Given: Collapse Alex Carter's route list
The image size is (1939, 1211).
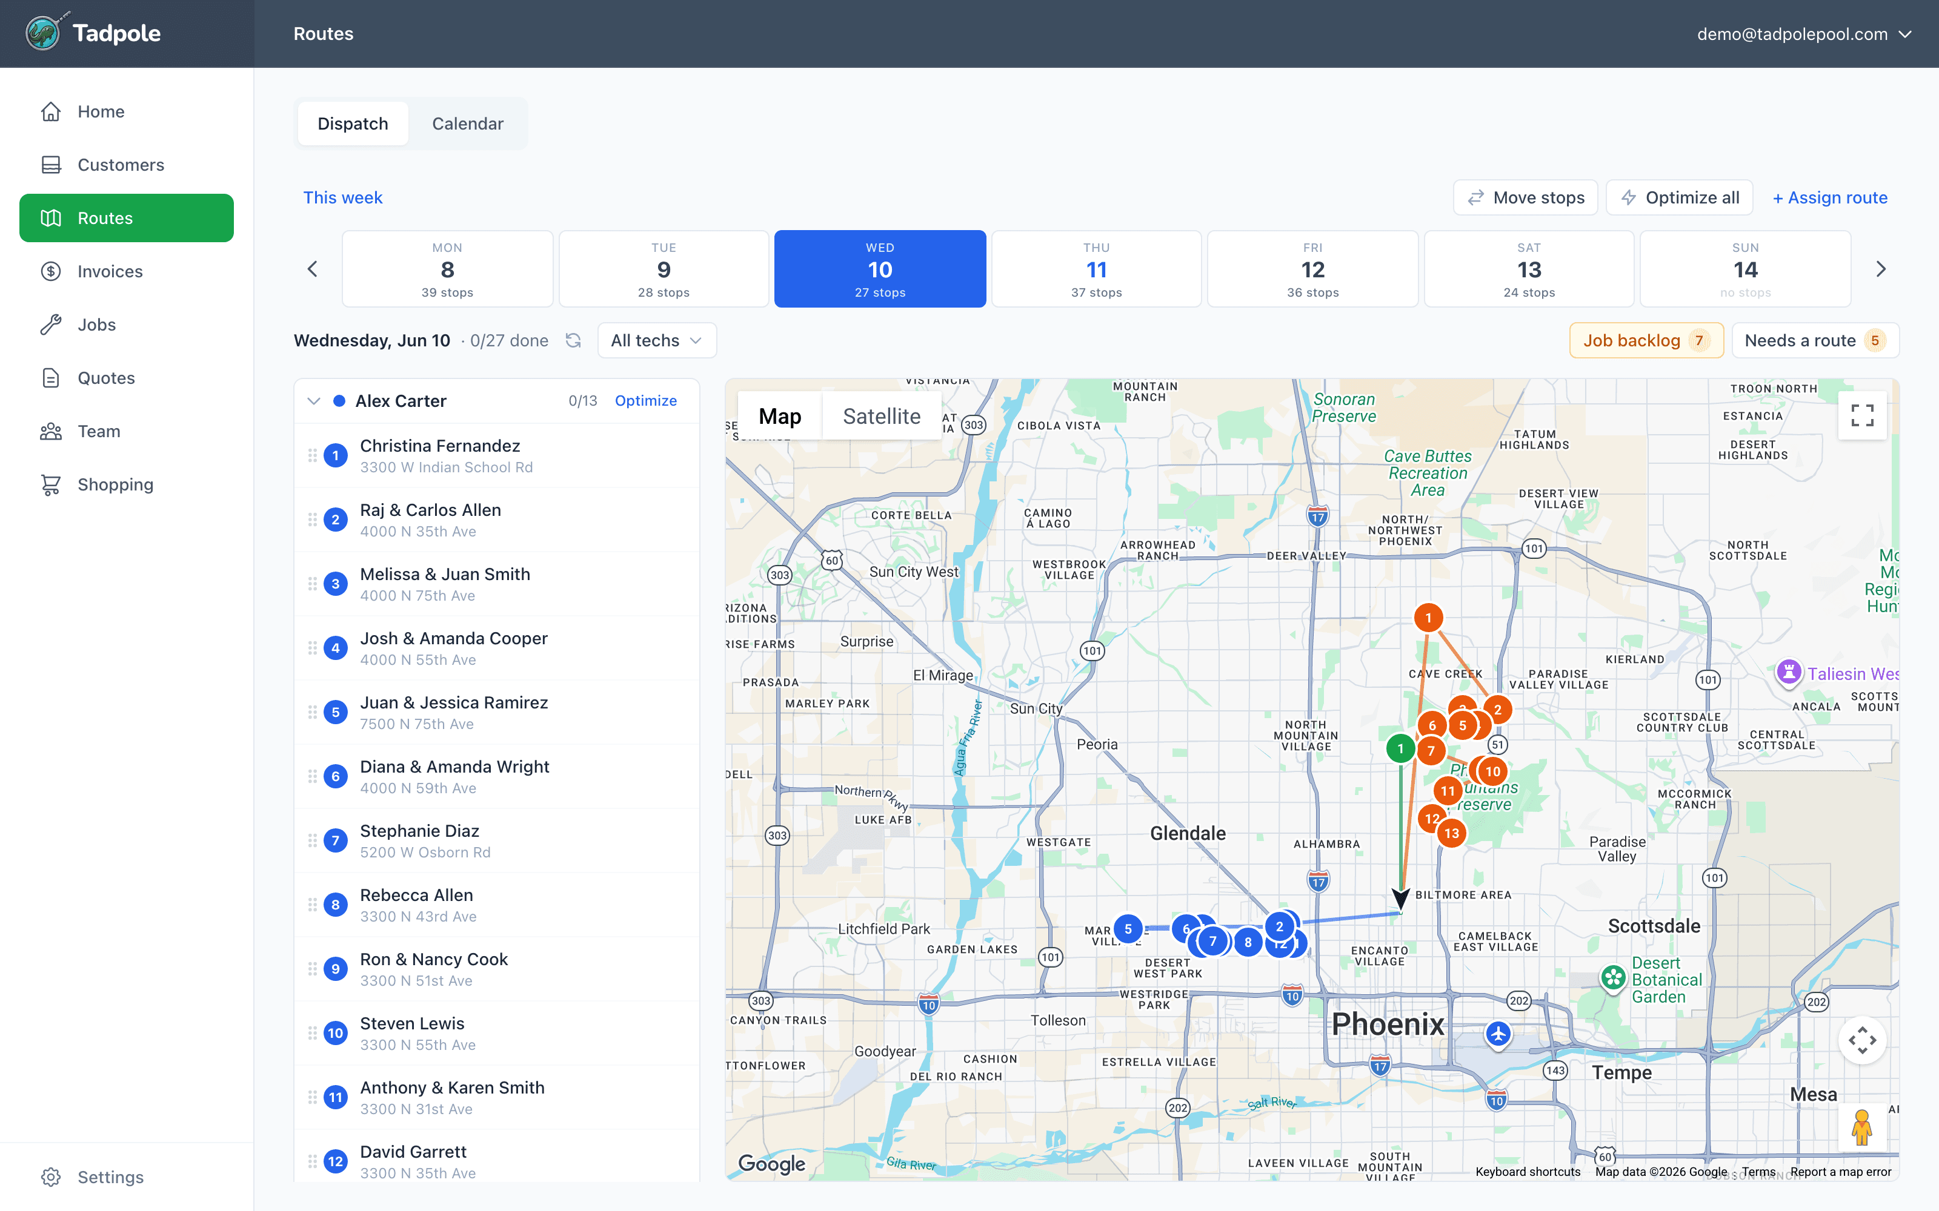Looking at the screenshot, I should 314,401.
